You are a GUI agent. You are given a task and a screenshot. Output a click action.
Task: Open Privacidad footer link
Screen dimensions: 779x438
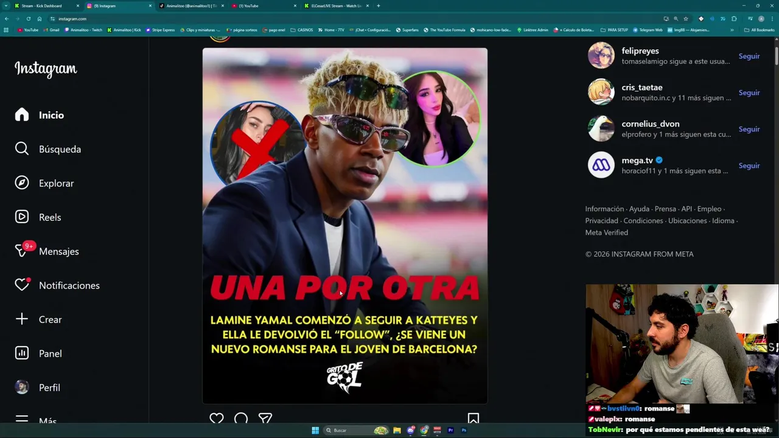tap(602, 221)
